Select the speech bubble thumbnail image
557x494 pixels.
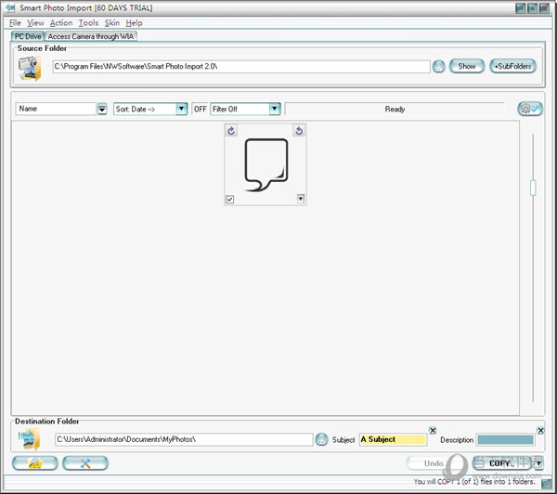coord(266,164)
